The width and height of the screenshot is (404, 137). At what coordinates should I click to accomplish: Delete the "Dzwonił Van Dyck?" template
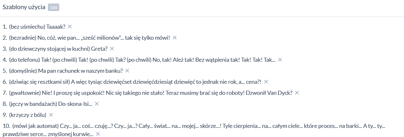[297, 93]
